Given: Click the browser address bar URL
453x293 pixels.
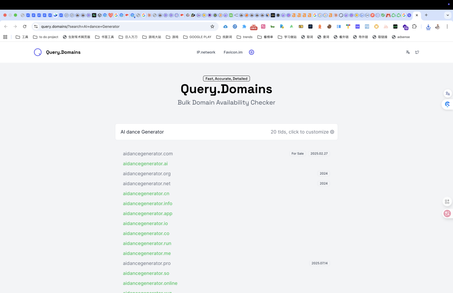Looking at the screenshot, I should pos(80,26).
